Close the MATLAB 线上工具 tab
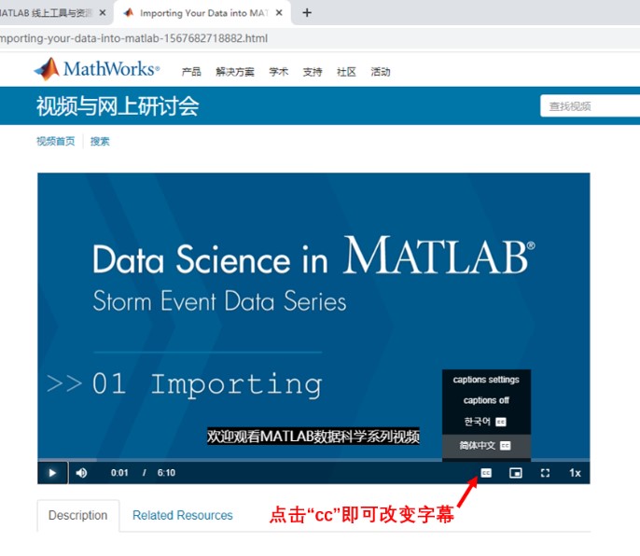This screenshot has width=640, height=556. pos(103,13)
